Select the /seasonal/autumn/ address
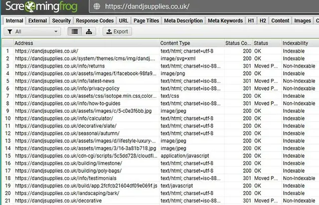The height and width of the screenshot is (205, 319). (x=67, y=134)
